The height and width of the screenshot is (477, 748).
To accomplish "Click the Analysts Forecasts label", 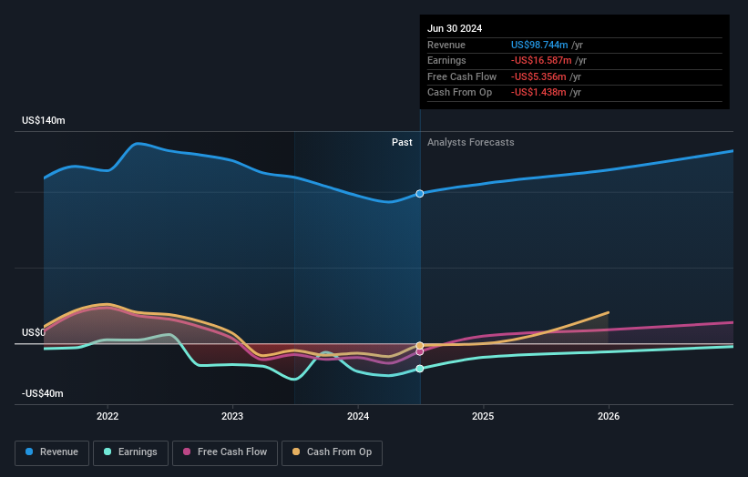I will tap(471, 142).
